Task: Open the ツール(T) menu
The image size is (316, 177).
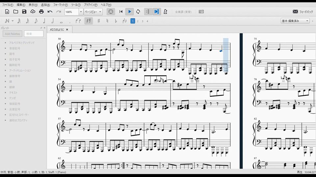Action: pyautogui.click(x=76, y=5)
